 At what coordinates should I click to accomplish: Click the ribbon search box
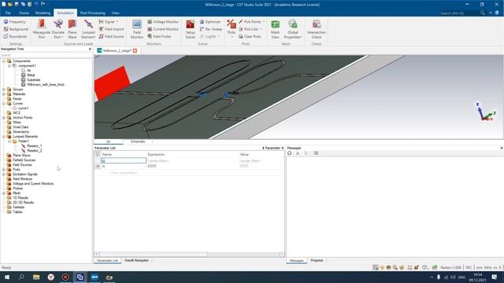(x=459, y=13)
